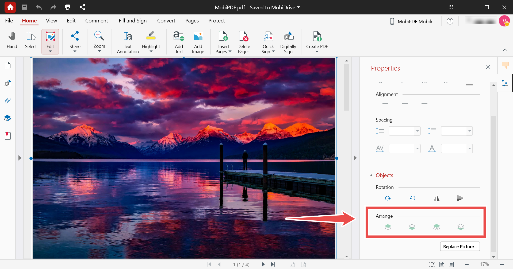Rotate the object counterclockwise
513x269 pixels.
click(x=412, y=198)
